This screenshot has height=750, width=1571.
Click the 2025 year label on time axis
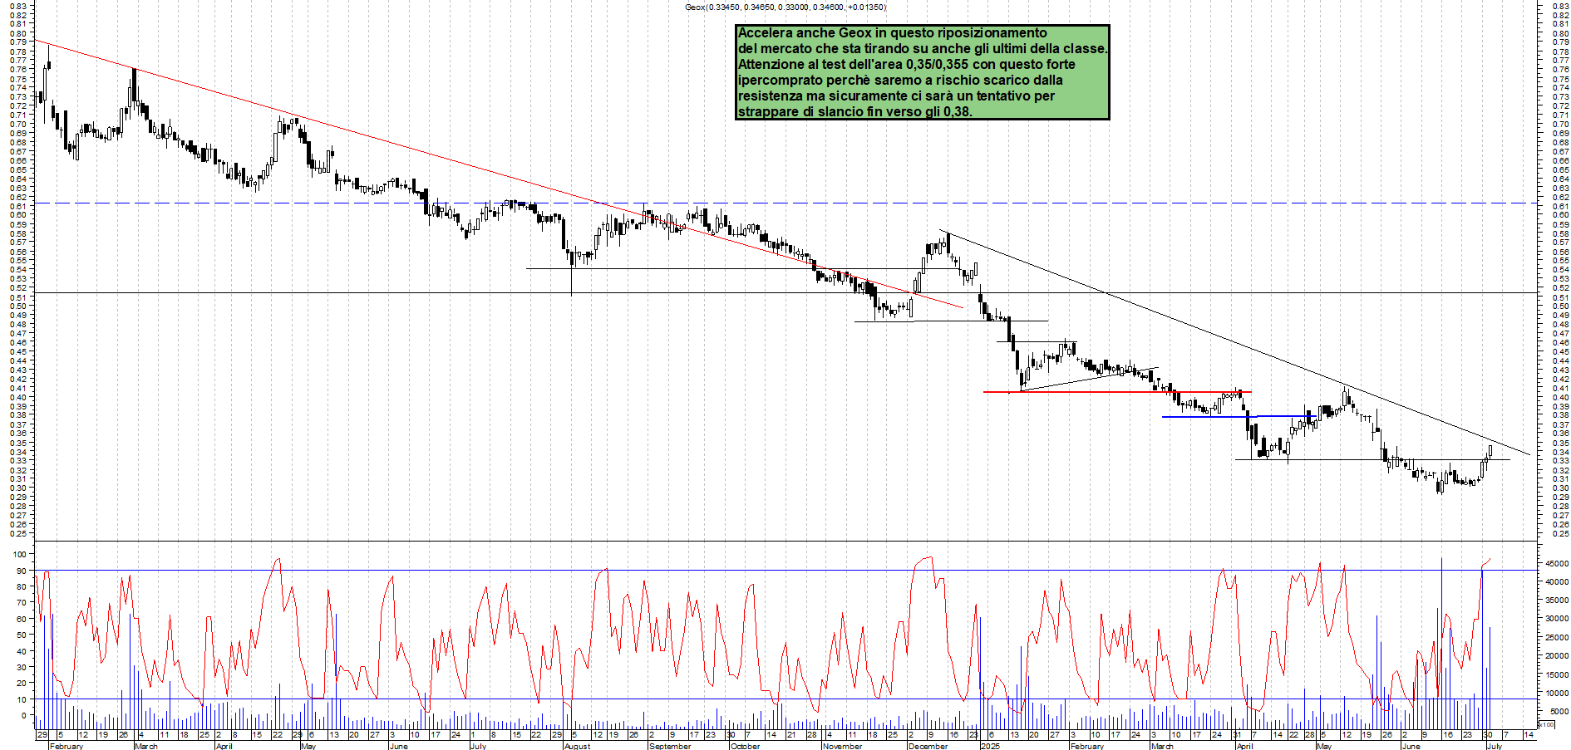point(990,746)
